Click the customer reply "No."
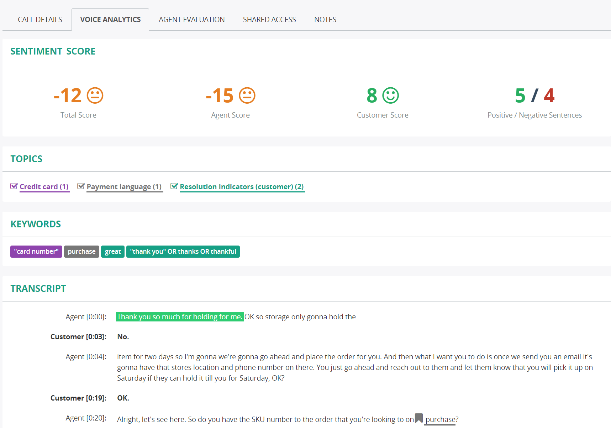 tap(123, 337)
